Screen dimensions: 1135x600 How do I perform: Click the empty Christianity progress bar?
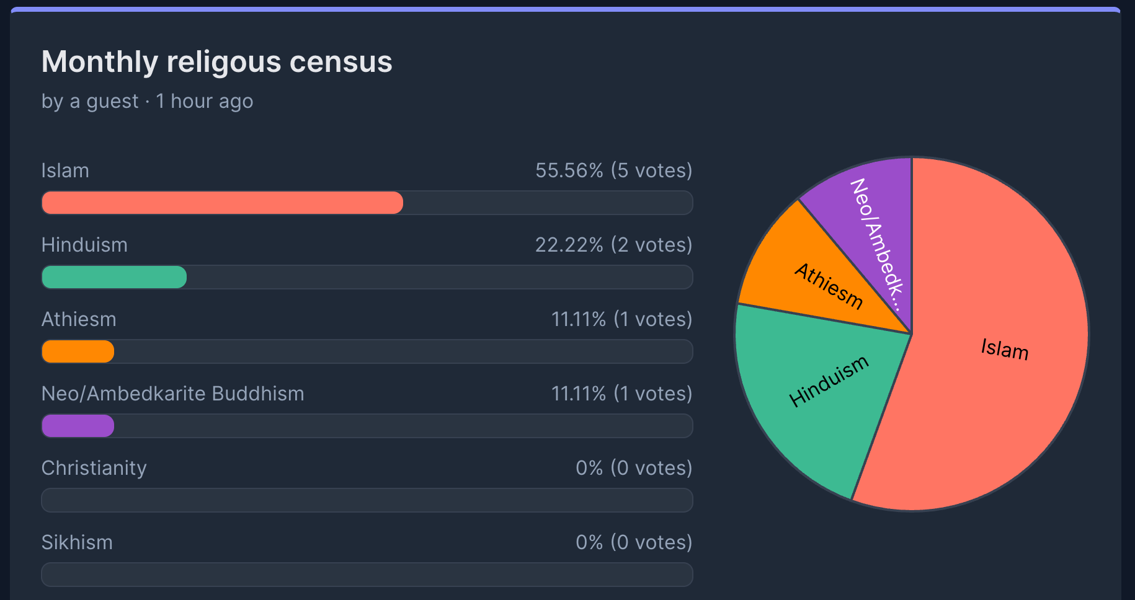click(x=367, y=500)
